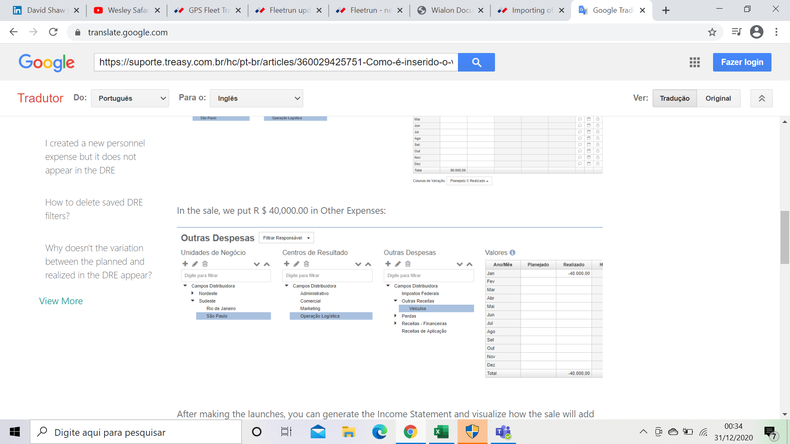
Task: Click the View More link
Action: tap(61, 301)
